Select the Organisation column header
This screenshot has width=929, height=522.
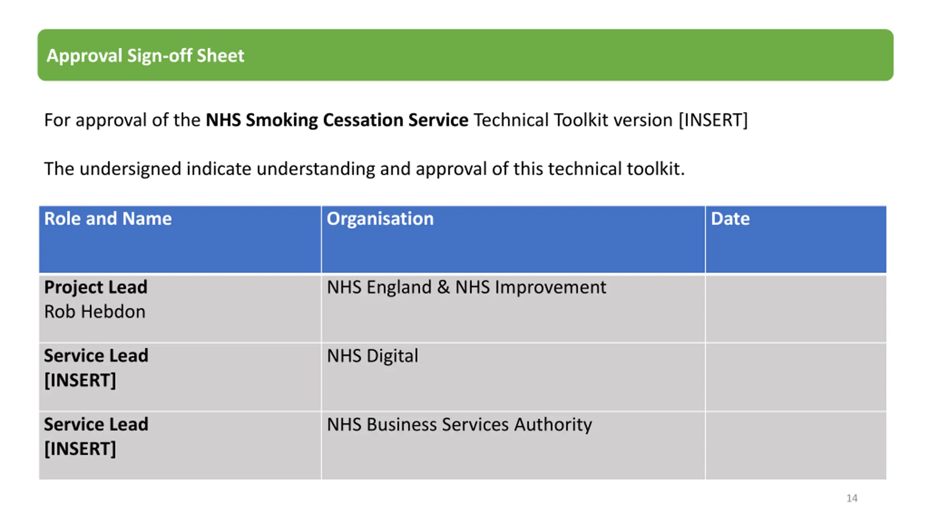click(513, 239)
